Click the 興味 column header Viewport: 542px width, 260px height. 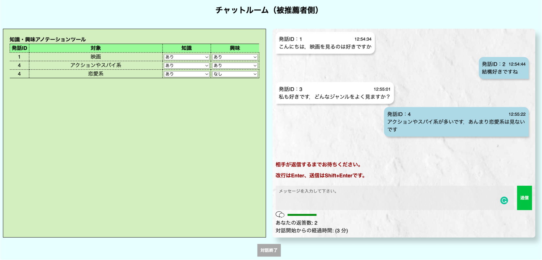pos(235,48)
